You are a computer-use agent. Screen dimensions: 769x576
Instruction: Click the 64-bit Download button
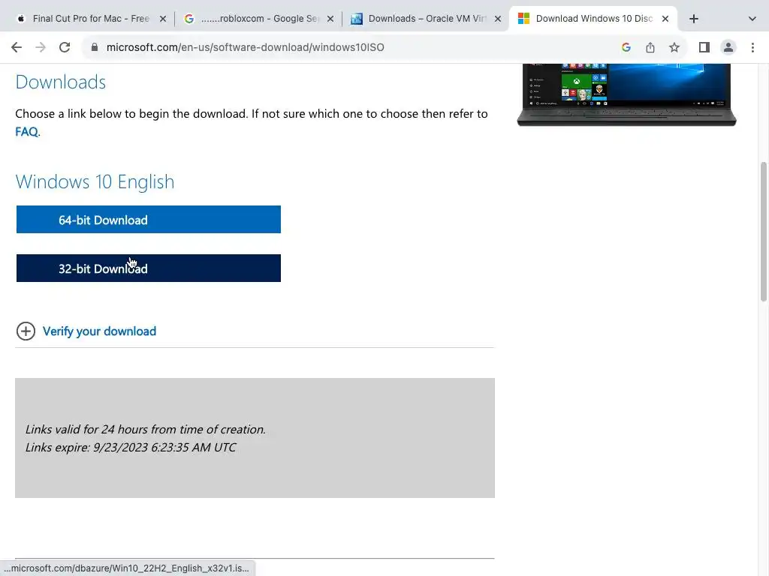click(149, 220)
